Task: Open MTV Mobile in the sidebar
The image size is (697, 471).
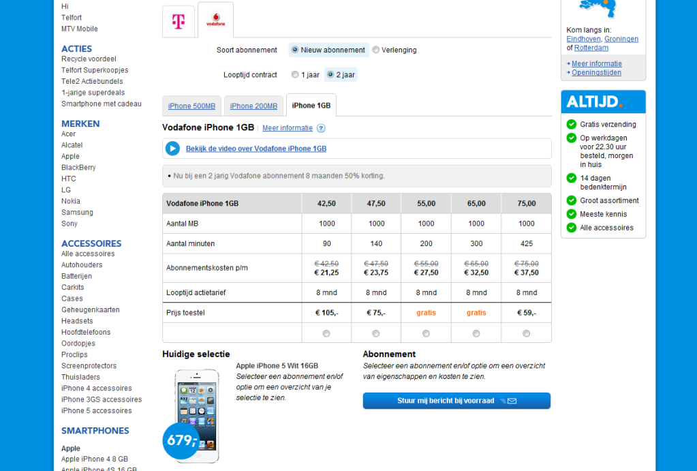Action: click(x=79, y=29)
